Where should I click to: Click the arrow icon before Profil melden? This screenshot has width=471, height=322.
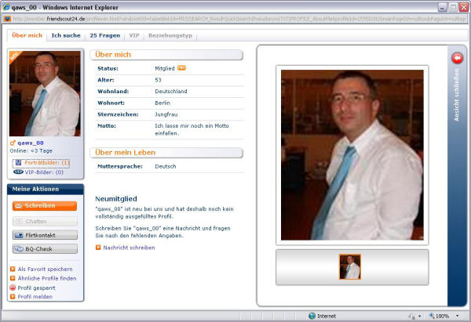click(13, 296)
